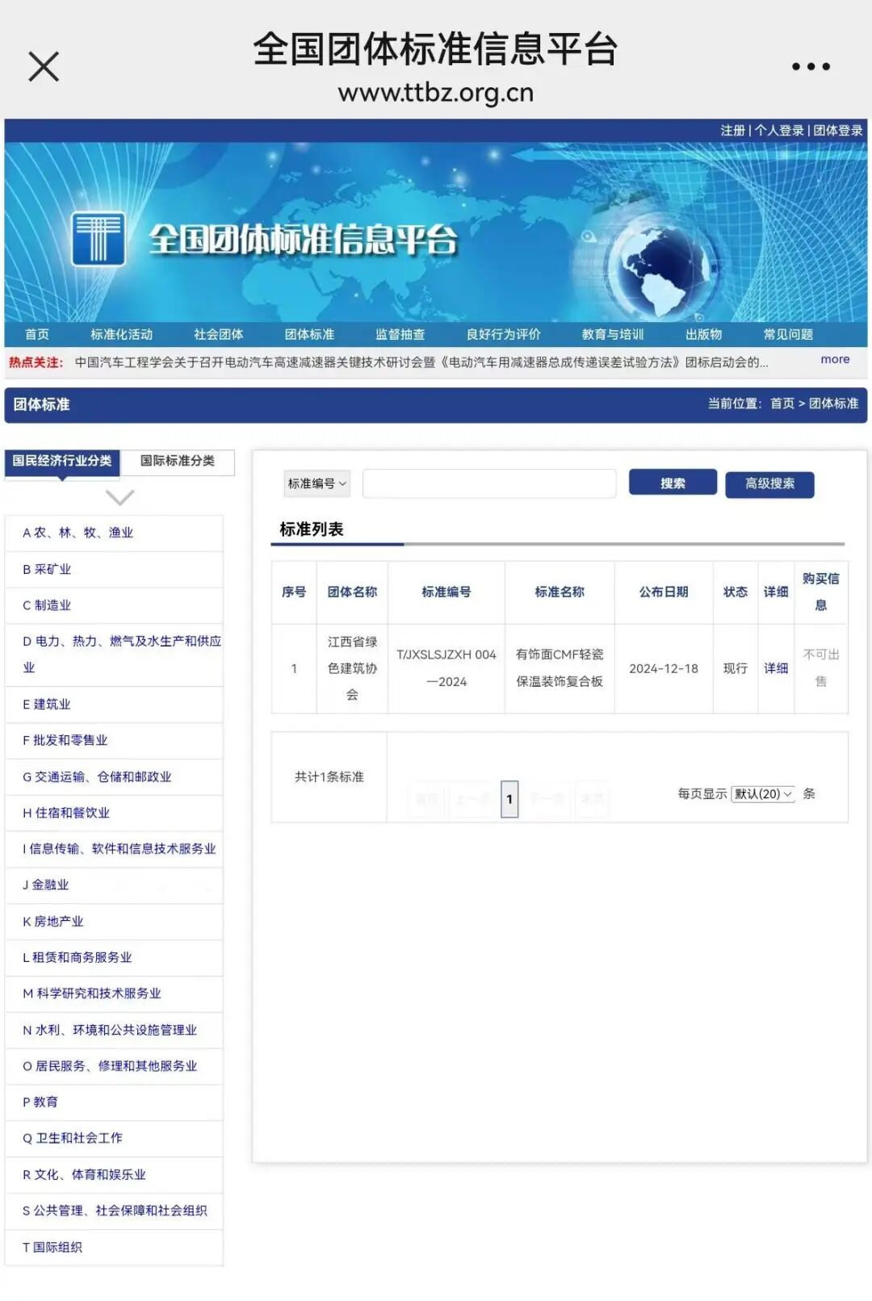This screenshot has width=872, height=1301.
Task: Click 首页 in the breadcrumb
Action: click(782, 404)
